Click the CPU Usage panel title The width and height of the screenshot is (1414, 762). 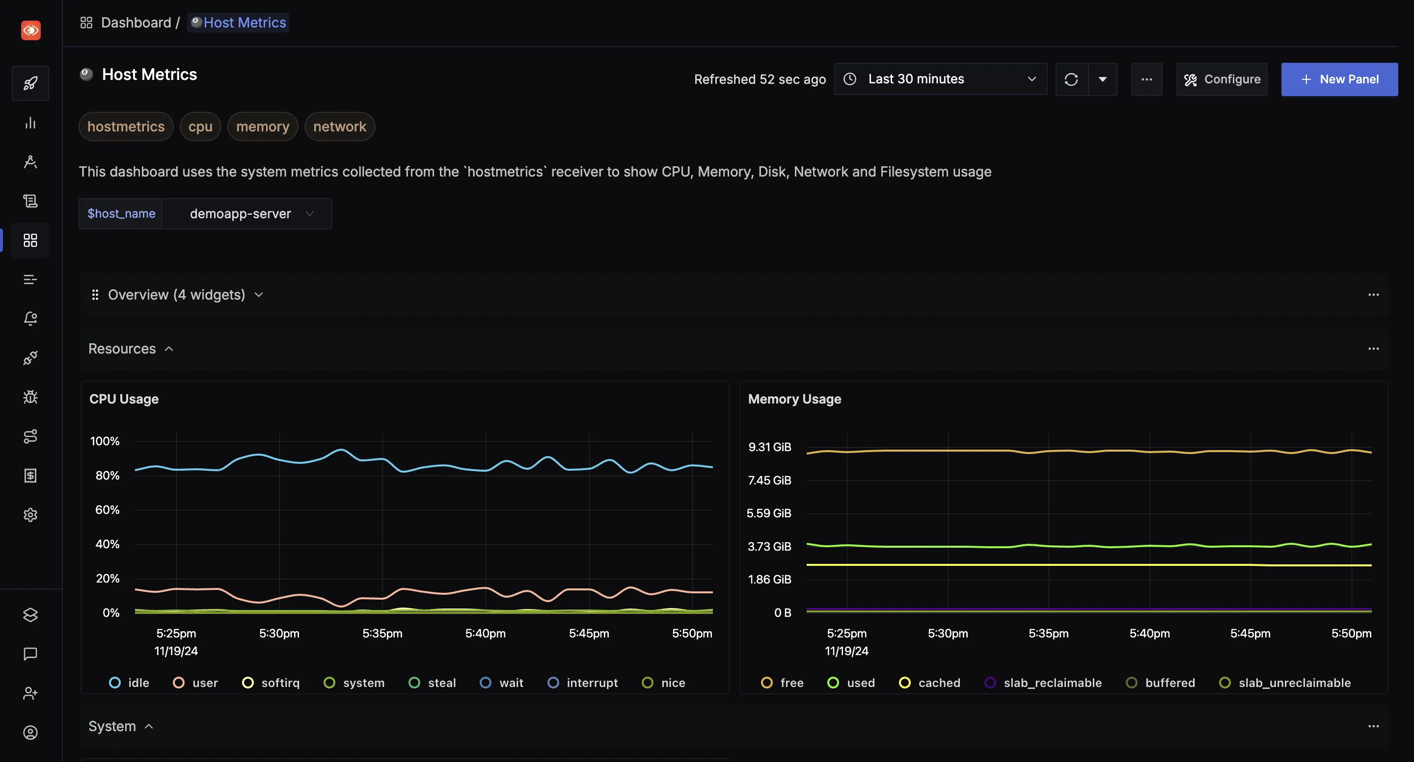[124, 399]
